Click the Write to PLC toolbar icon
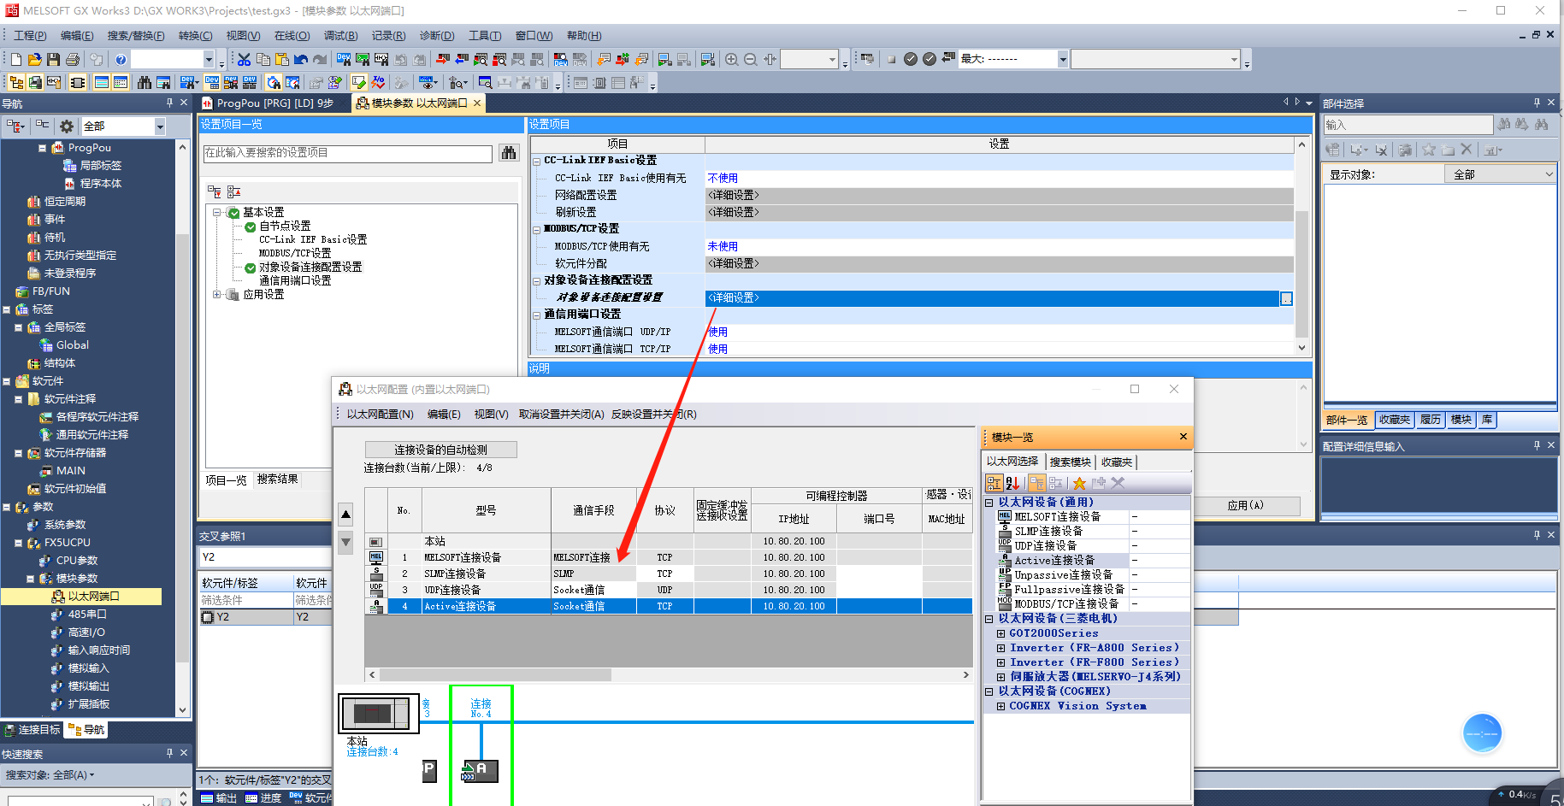The height and width of the screenshot is (806, 1564). [443, 58]
